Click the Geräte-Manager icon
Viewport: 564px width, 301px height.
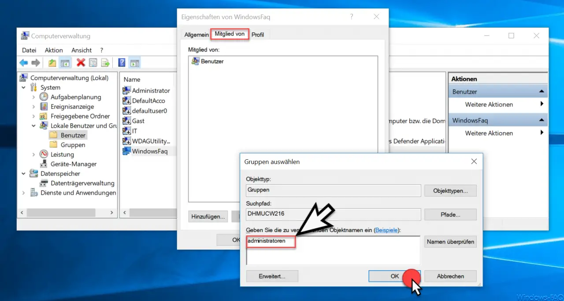pos(44,164)
